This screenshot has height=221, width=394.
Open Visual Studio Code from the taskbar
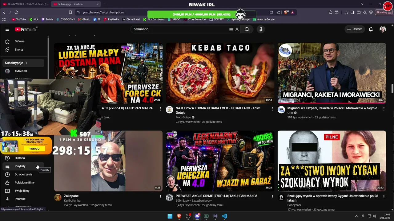[x=224, y=216]
